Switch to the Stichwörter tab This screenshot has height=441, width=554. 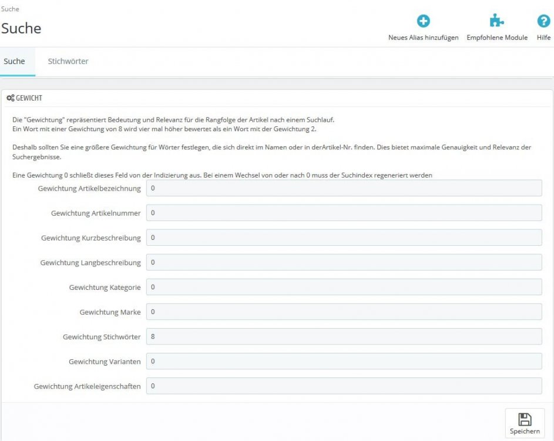68,61
